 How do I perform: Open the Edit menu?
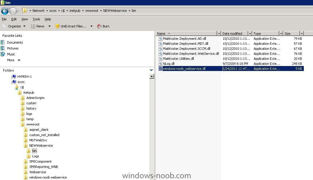coord(14,19)
